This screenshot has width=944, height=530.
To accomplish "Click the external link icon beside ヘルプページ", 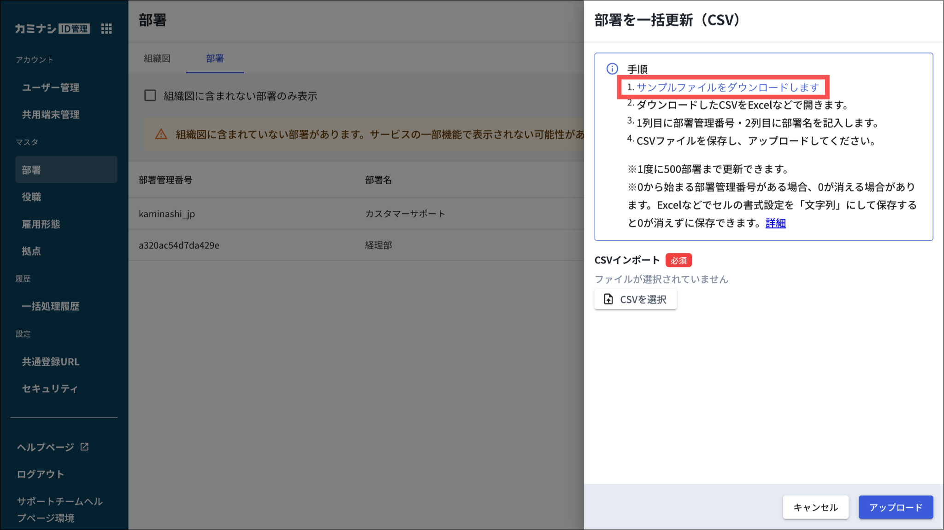I will point(85,447).
